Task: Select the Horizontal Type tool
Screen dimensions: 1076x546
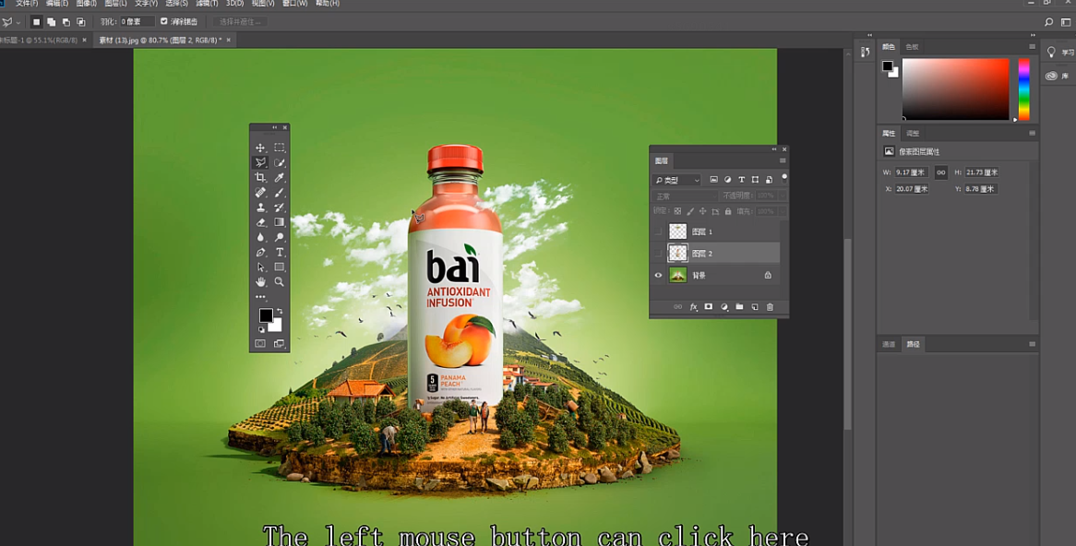Action: (280, 253)
